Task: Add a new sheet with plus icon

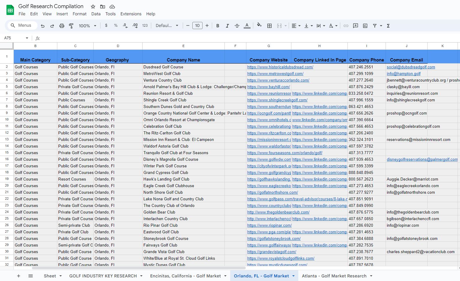Action: [19, 276]
